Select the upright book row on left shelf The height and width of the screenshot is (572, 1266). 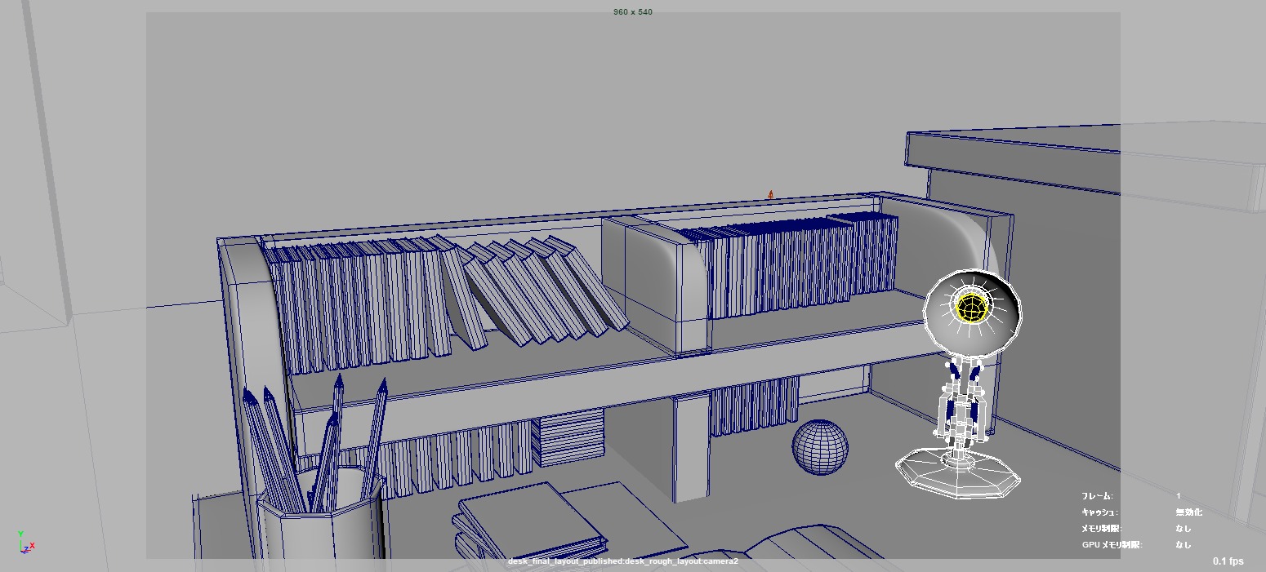pos(359,302)
